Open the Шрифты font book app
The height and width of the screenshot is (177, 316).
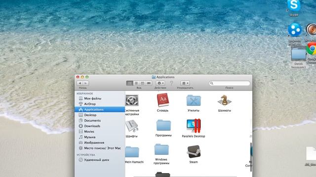(132, 126)
